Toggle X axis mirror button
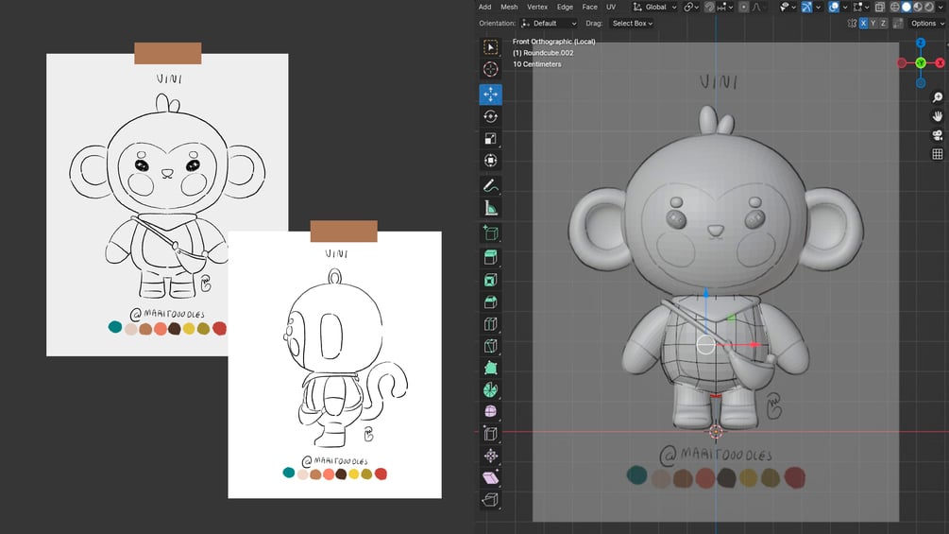Screen dimensions: 949x534 863,23
